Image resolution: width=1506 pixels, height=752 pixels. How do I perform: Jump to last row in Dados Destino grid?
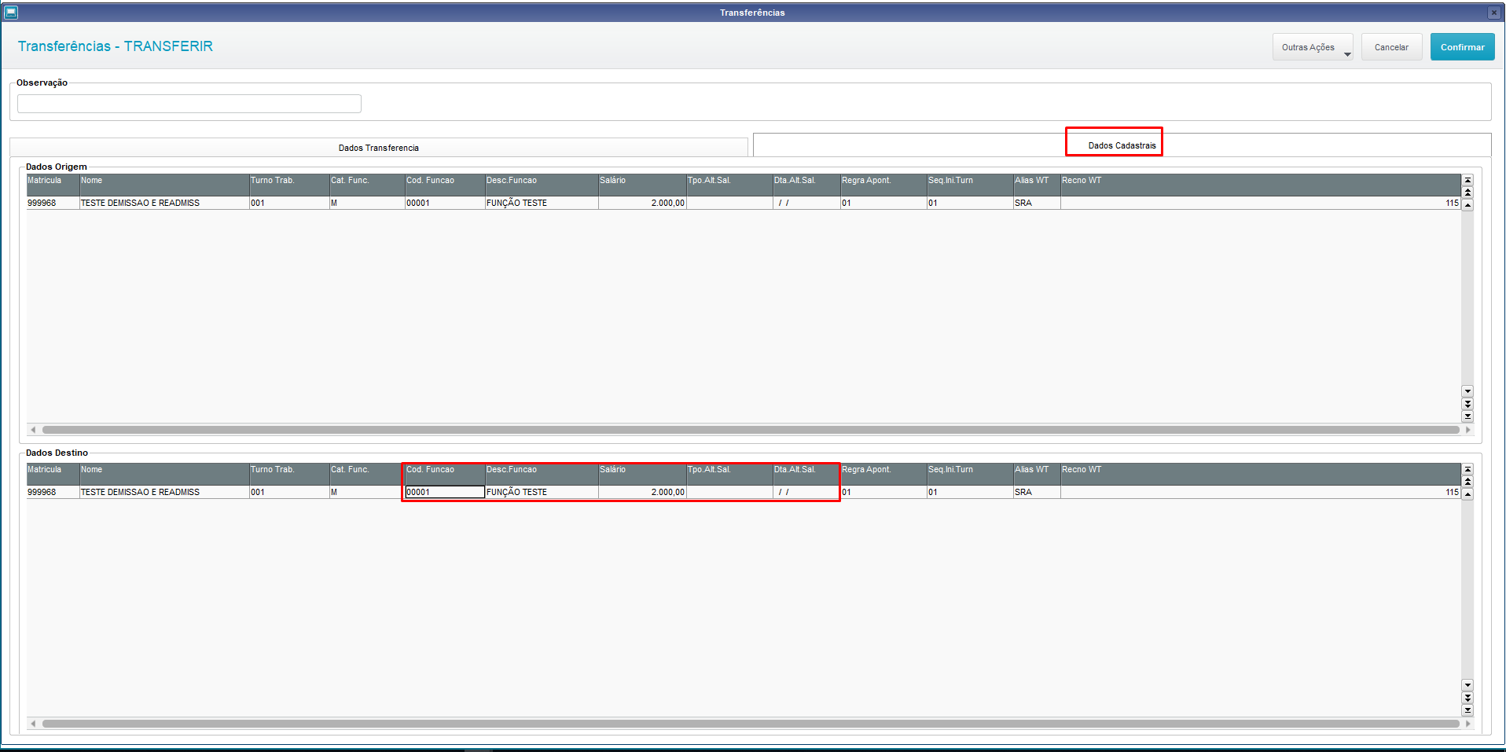[1467, 710]
